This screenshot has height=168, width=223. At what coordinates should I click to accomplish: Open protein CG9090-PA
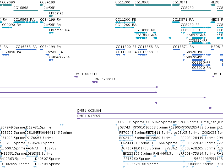click(6, 55)
